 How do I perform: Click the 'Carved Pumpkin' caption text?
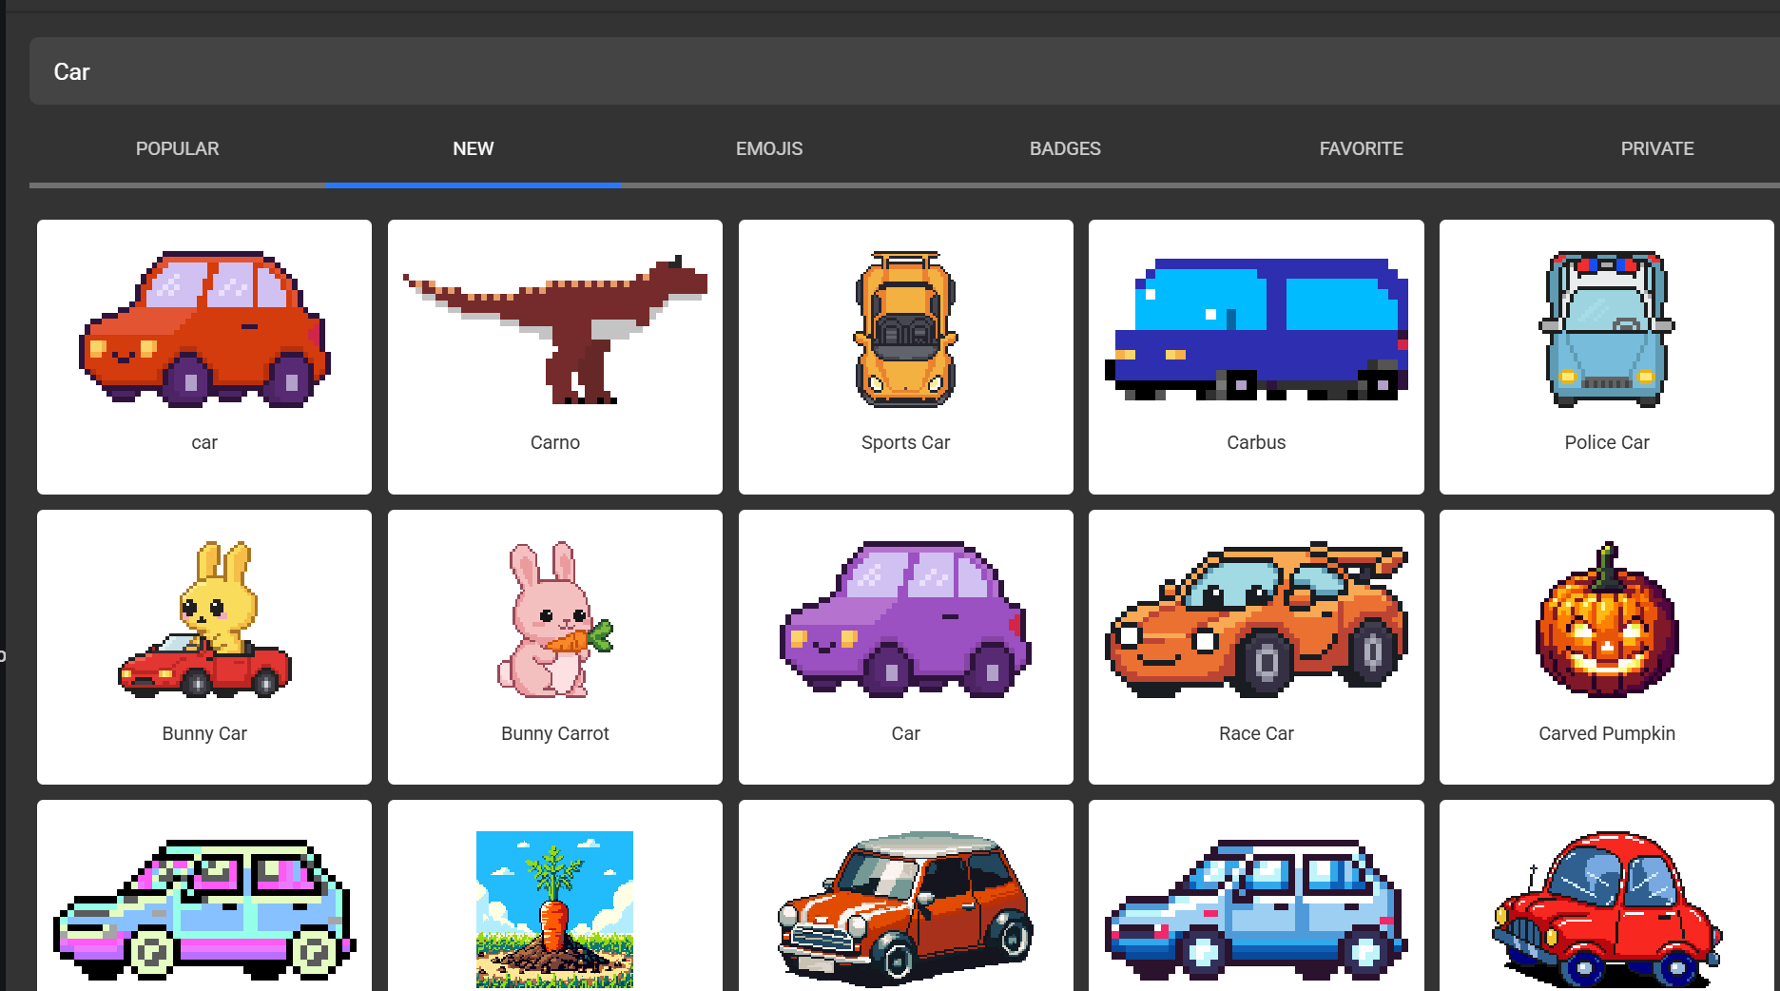click(1607, 733)
